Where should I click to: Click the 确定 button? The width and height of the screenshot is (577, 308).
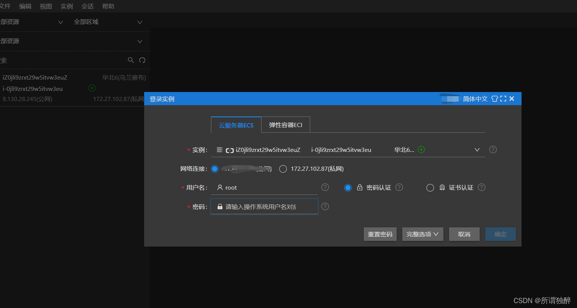click(500, 234)
